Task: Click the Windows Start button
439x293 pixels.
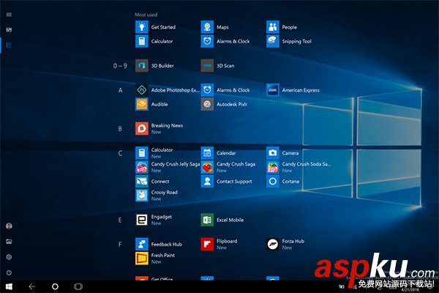Action: (x=9, y=286)
